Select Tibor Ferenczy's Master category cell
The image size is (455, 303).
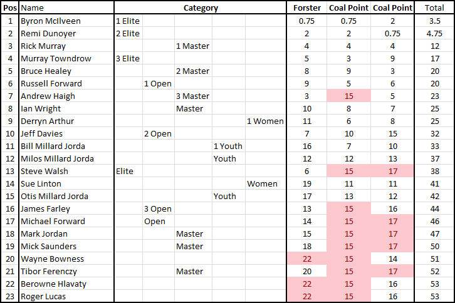(189, 271)
